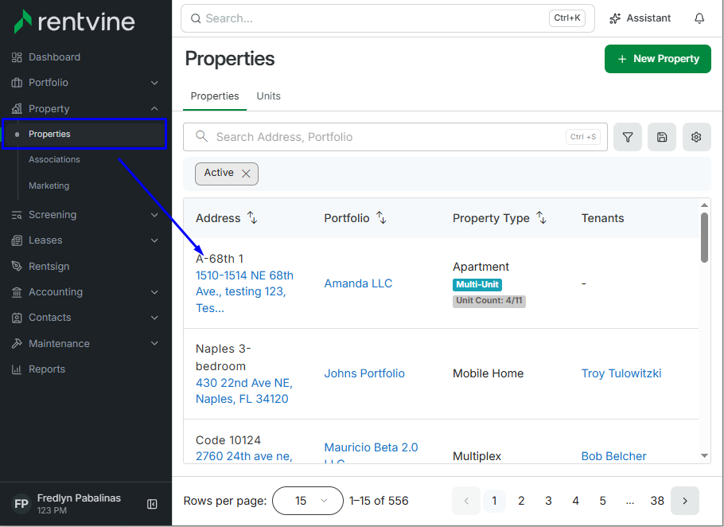Select Properties in the sidebar
724x527 pixels.
[84, 134]
